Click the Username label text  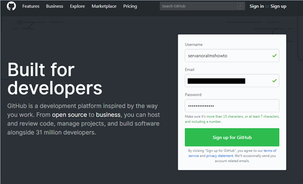194,45
